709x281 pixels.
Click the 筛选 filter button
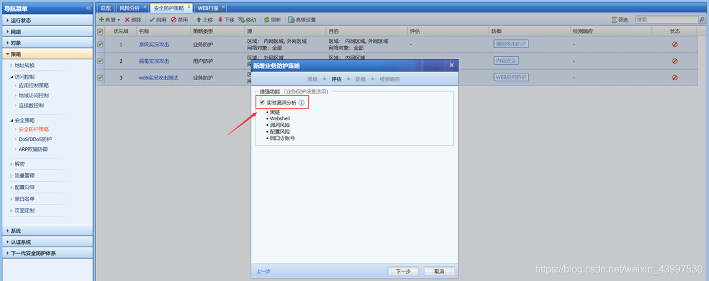click(620, 20)
